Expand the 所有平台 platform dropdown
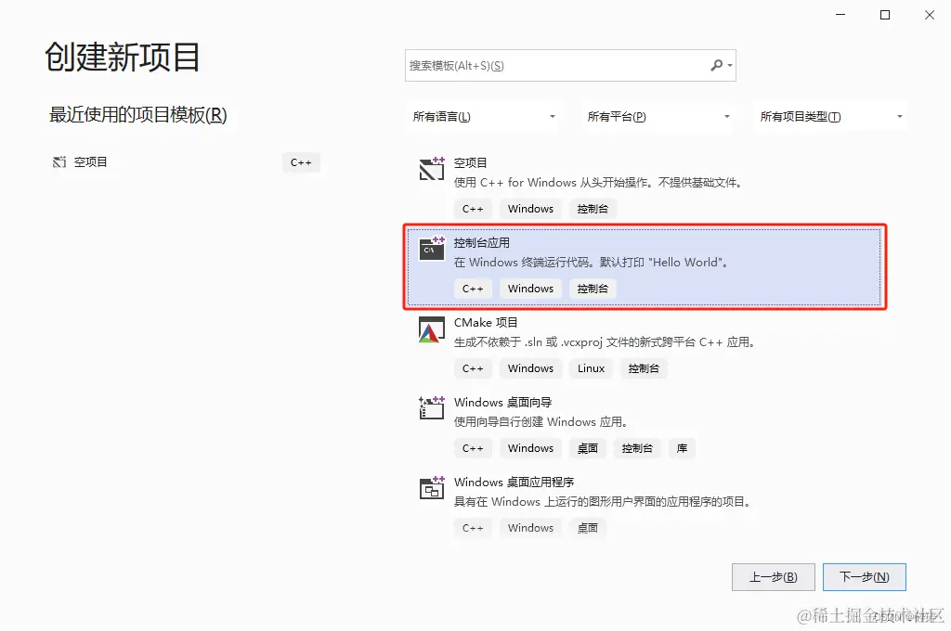This screenshot has width=951, height=631. point(658,116)
